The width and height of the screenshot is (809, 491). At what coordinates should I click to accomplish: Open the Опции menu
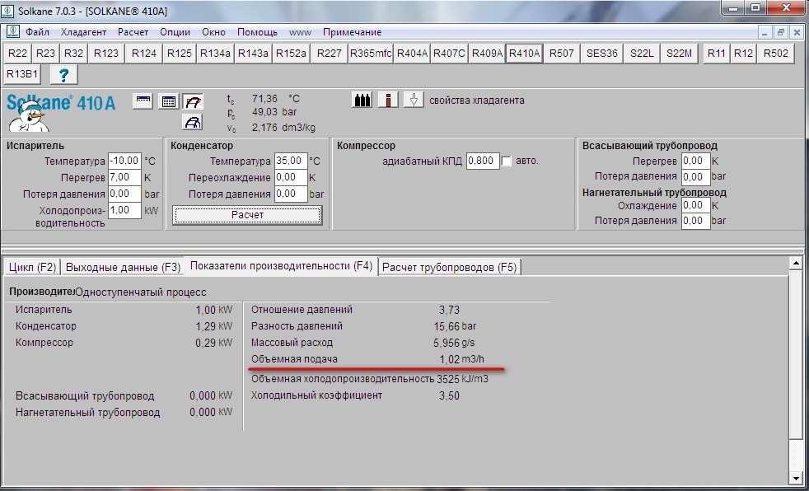point(175,32)
